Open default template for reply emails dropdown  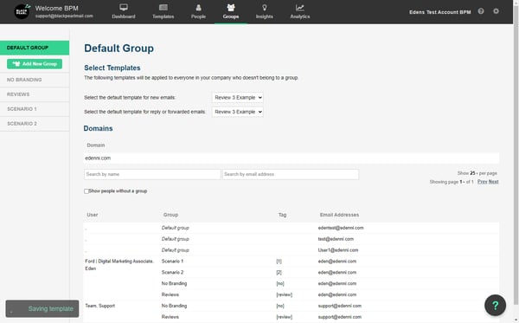pos(238,112)
